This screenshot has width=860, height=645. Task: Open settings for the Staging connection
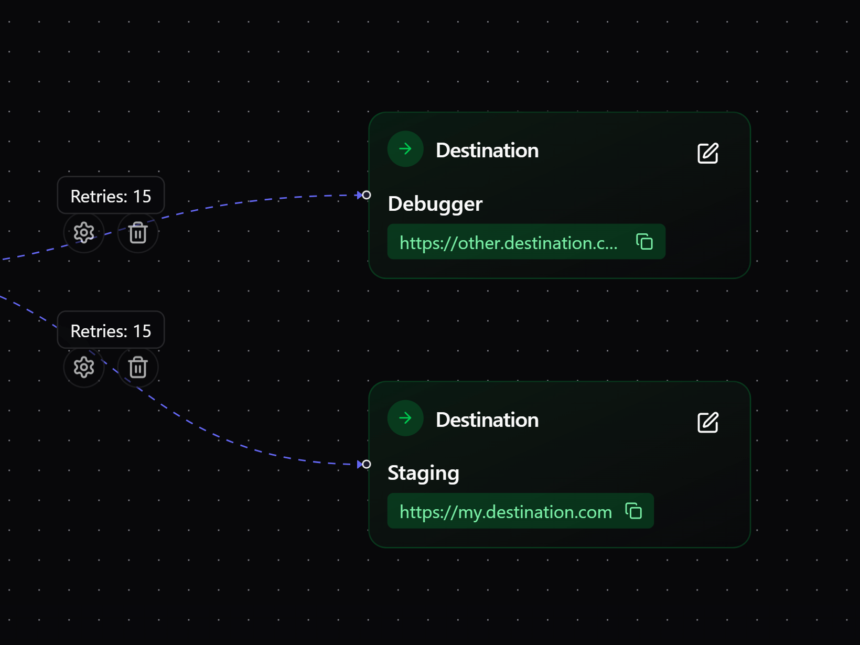tap(84, 368)
